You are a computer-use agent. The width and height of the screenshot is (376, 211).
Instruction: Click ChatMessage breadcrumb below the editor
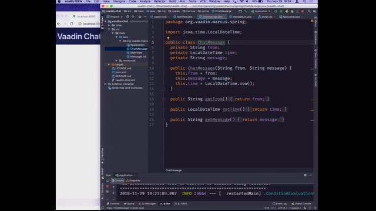(173, 171)
